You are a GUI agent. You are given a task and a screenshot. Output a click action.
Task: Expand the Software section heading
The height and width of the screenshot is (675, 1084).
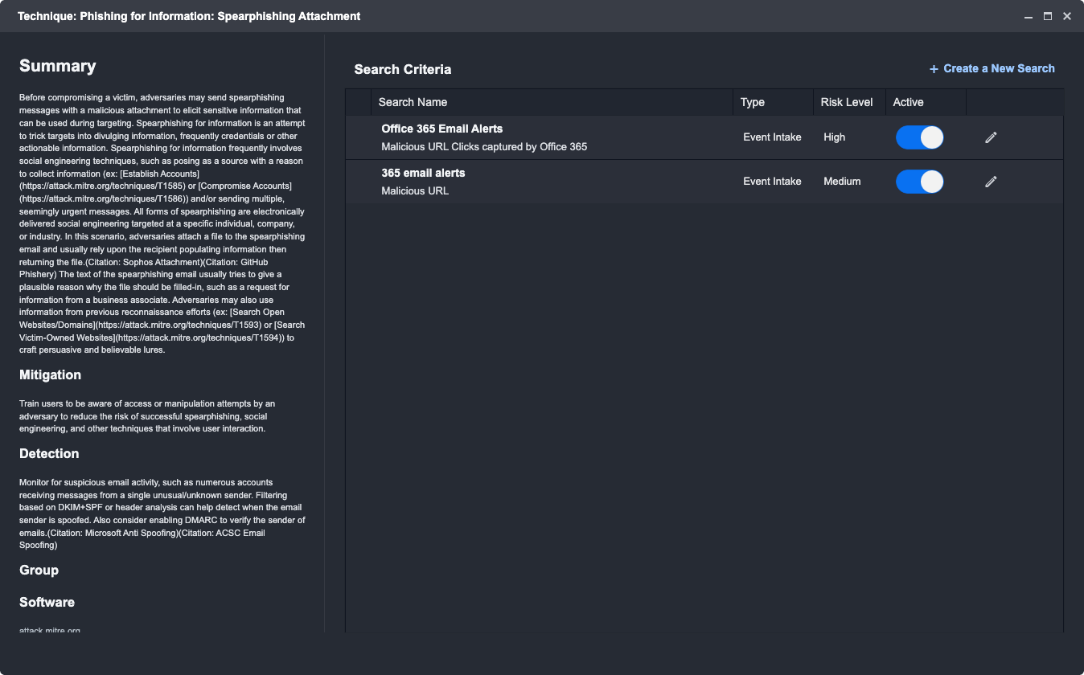pos(47,602)
